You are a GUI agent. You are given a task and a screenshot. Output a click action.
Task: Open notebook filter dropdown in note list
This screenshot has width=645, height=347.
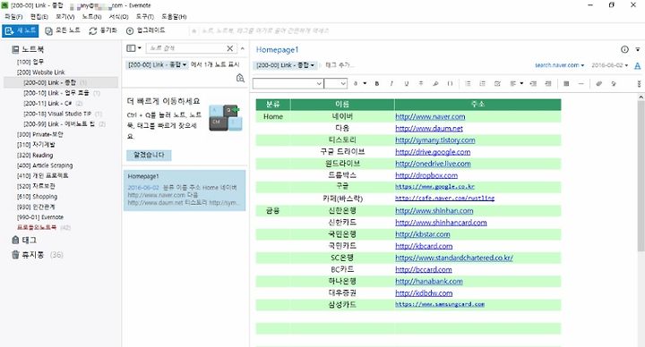(x=157, y=65)
